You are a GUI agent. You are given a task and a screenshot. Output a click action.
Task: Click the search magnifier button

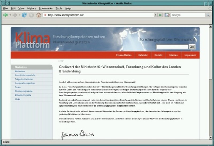point(208,15)
